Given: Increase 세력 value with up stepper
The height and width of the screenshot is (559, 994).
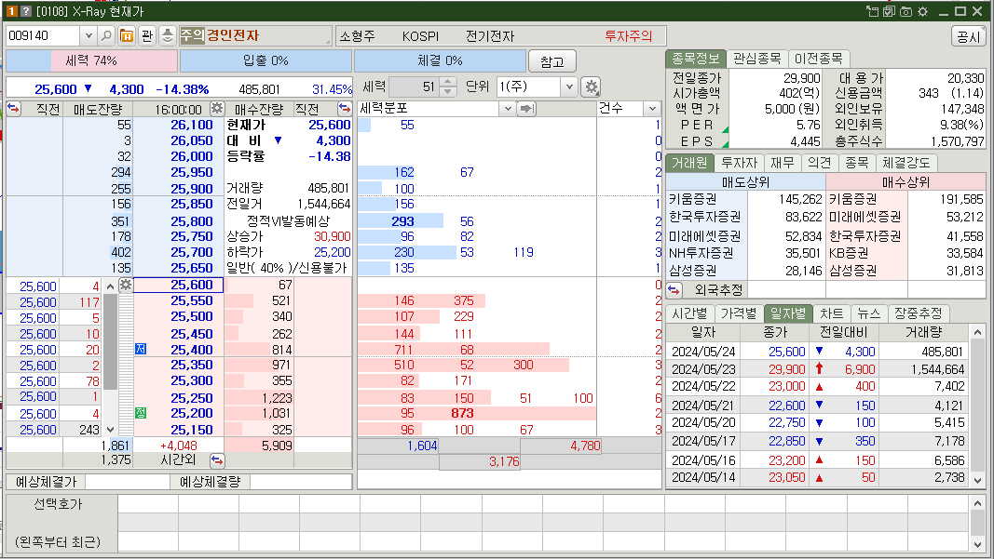Looking at the screenshot, I should pyautogui.click(x=447, y=82).
